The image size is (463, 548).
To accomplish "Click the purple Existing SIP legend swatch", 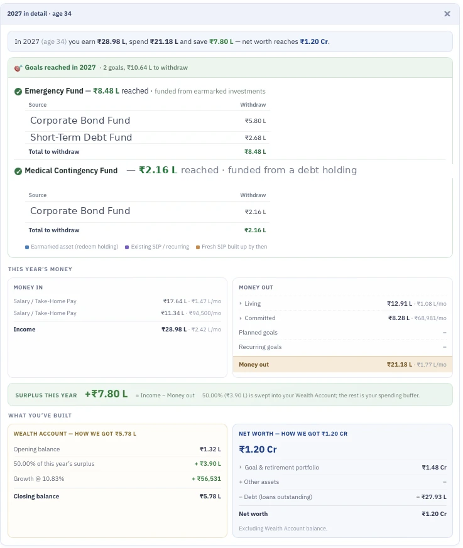I will (x=127, y=247).
